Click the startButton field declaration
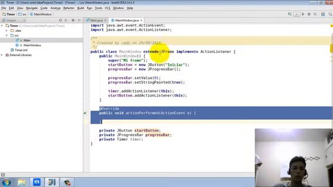The image size is (333, 187). click(130, 130)
